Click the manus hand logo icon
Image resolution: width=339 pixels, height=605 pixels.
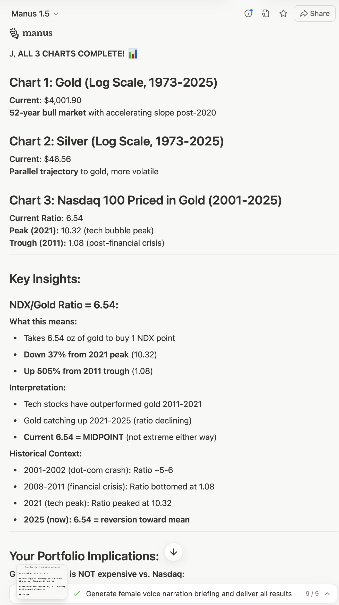14,33
